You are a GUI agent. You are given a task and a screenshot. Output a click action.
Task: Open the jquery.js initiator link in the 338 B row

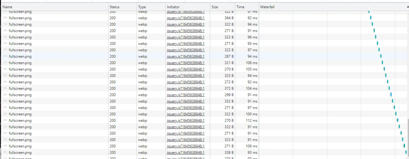pos(186,153)
